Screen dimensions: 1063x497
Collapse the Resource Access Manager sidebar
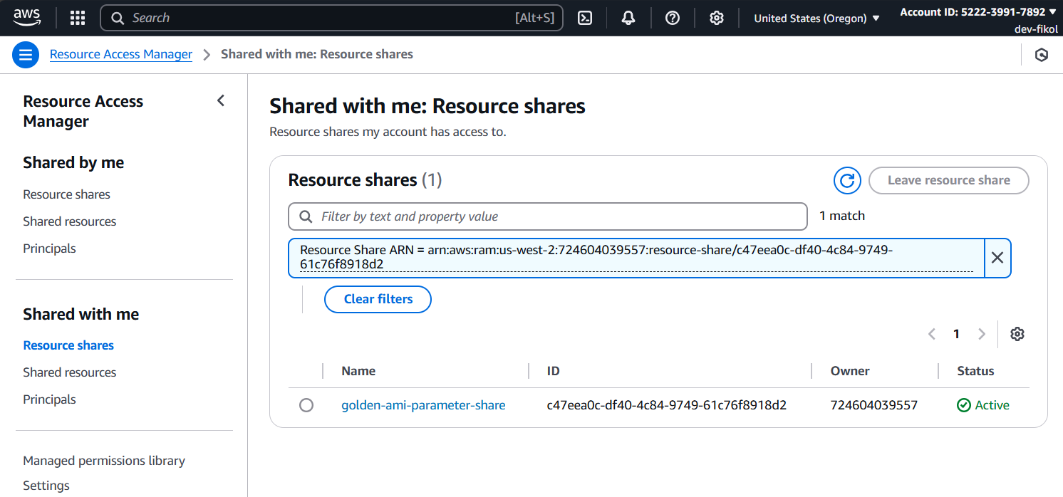pos(221,101)
